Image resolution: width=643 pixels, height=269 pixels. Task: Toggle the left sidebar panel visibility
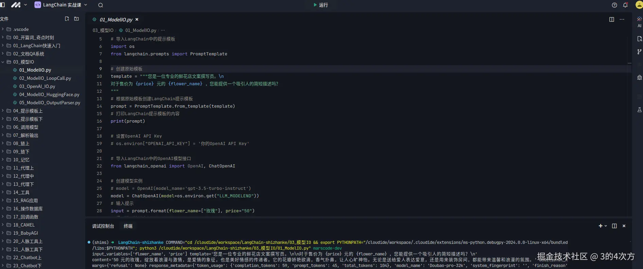coord(3,5)
